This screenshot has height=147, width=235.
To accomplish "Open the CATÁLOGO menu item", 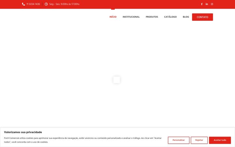I will click(170, 17).
